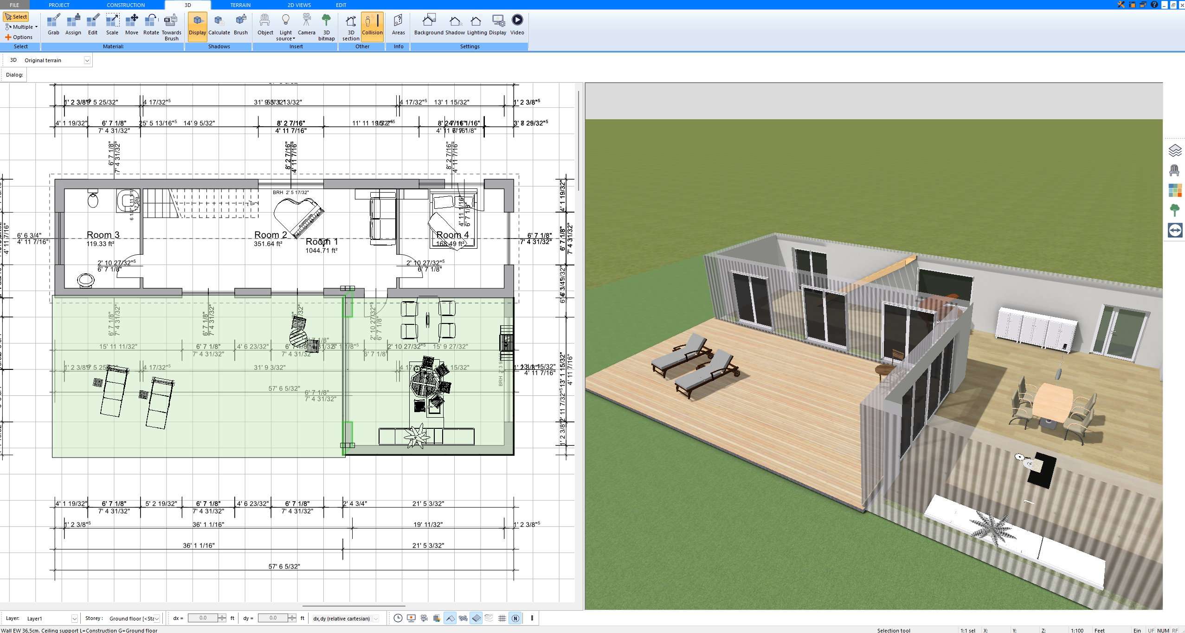This screenshot has width=1185, height=633.
Task: Expand the Multiple selection dropdown
Action: coord(36,27)
